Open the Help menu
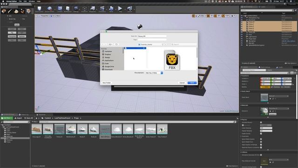The width and height of the screenshot is (298, 168). pyautogui.click(x=39, y=1)
